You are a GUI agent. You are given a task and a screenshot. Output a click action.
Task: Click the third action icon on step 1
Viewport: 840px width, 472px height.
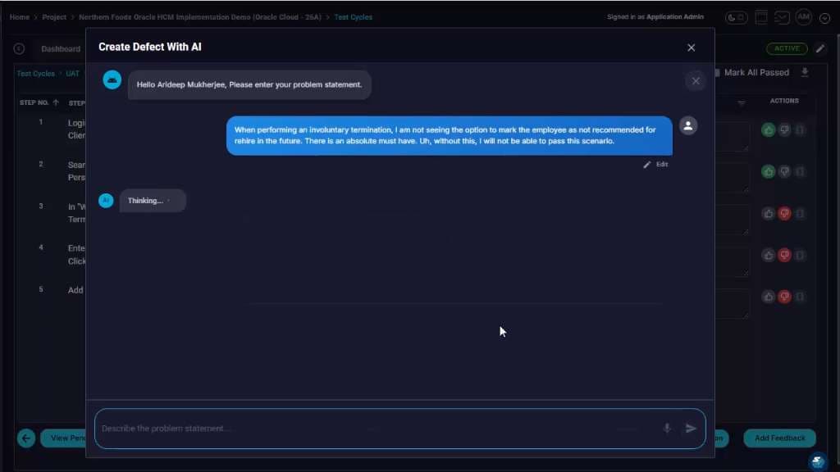point(800,129)
